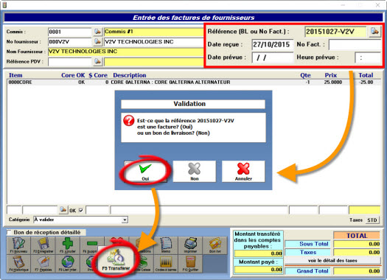Open F4 Historique hourglass button
Viewport: 387px width, 280px height.
point(18,264)
